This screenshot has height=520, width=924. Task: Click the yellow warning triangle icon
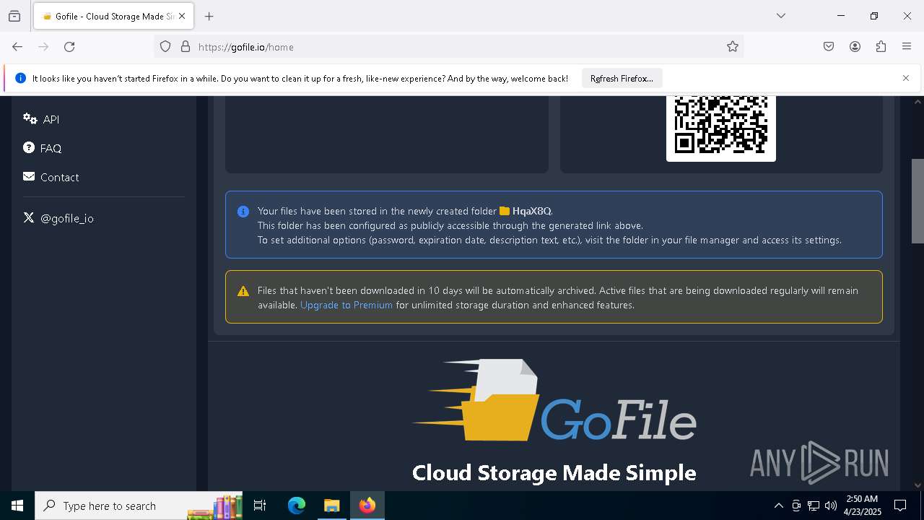click(x=243, y=291)
